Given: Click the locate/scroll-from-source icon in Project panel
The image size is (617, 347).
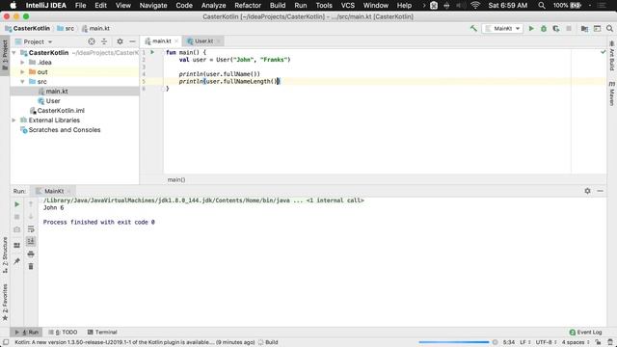Looking at the screenshot, I should click(x=92, y=41).
